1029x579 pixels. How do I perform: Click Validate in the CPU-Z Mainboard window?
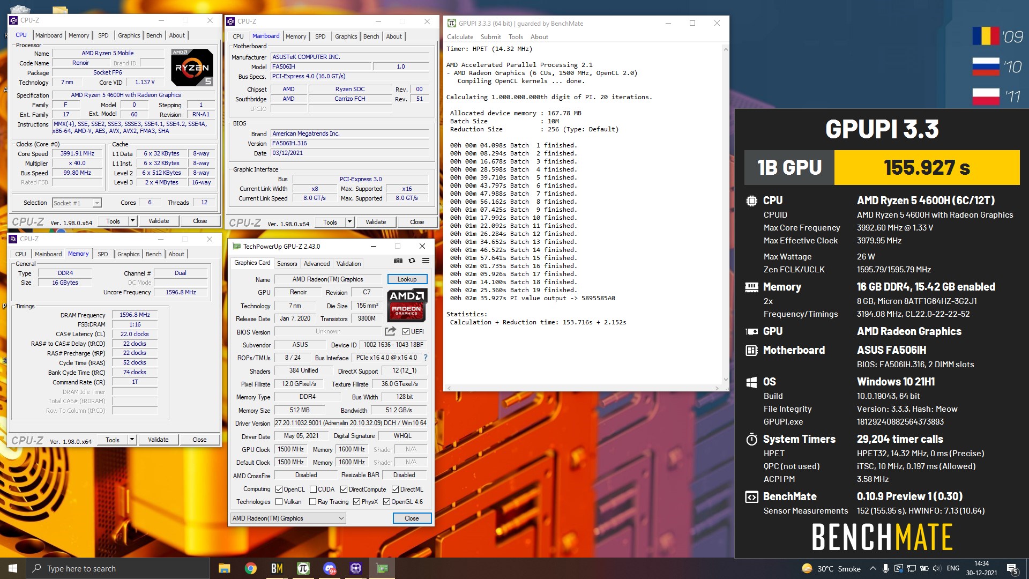[376, 221]
